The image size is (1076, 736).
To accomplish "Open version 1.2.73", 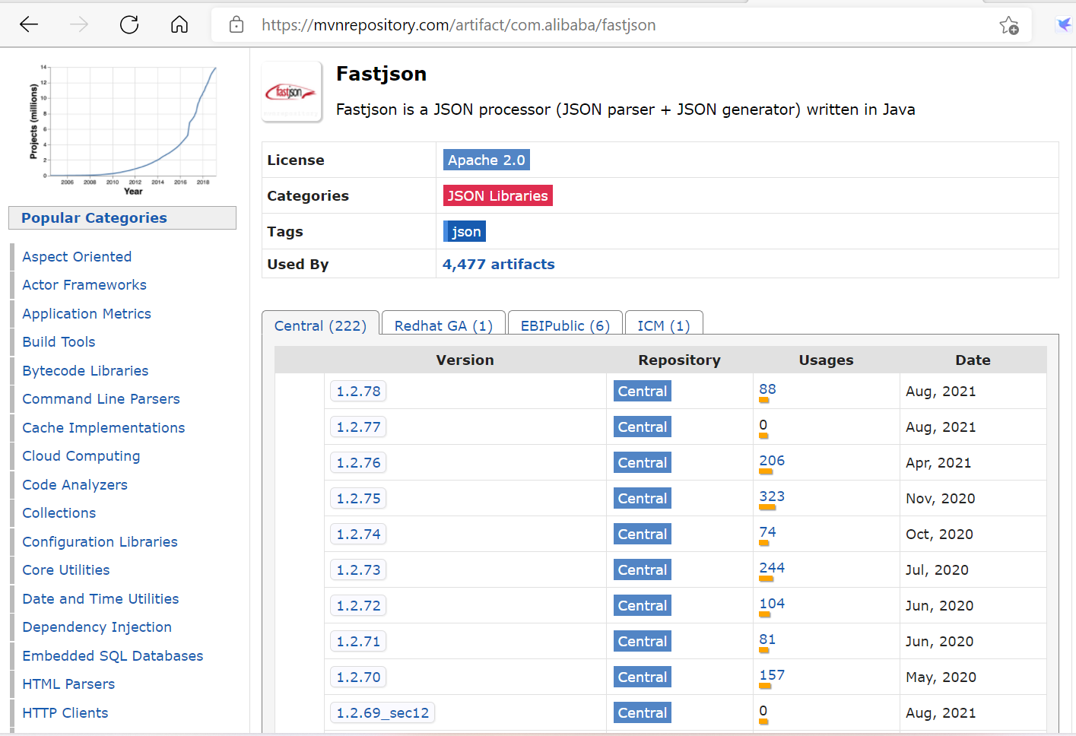I will point(358,569).
